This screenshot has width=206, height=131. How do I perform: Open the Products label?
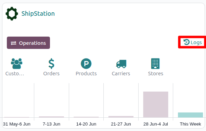86,74
